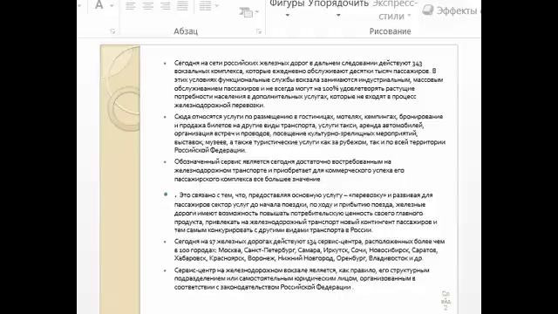Viewport: 558px width, 314px height.
Task: Click the text line starting 'Обозначенный сервис является'
Action: [x=282, y=161]
